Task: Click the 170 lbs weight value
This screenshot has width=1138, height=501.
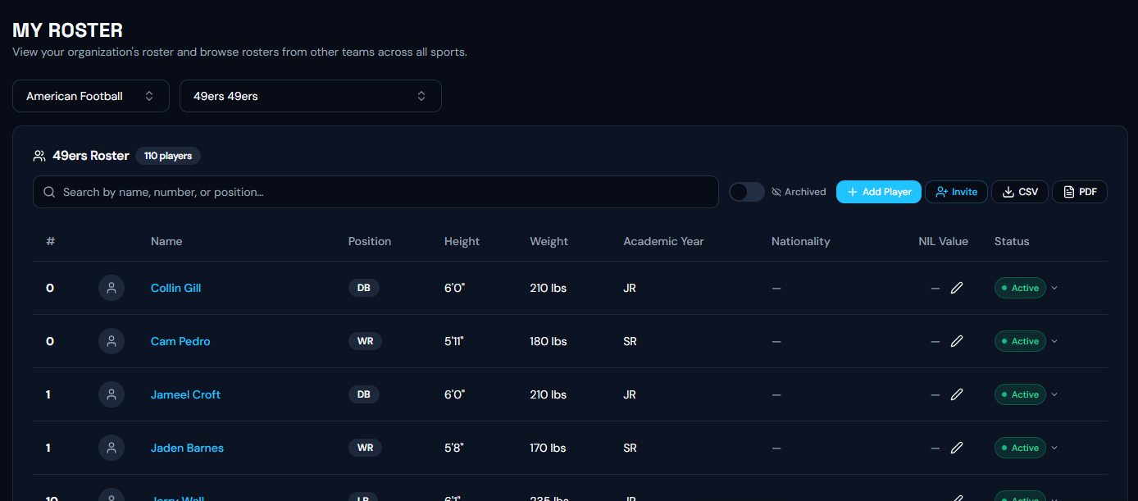Action: point(549,448)
